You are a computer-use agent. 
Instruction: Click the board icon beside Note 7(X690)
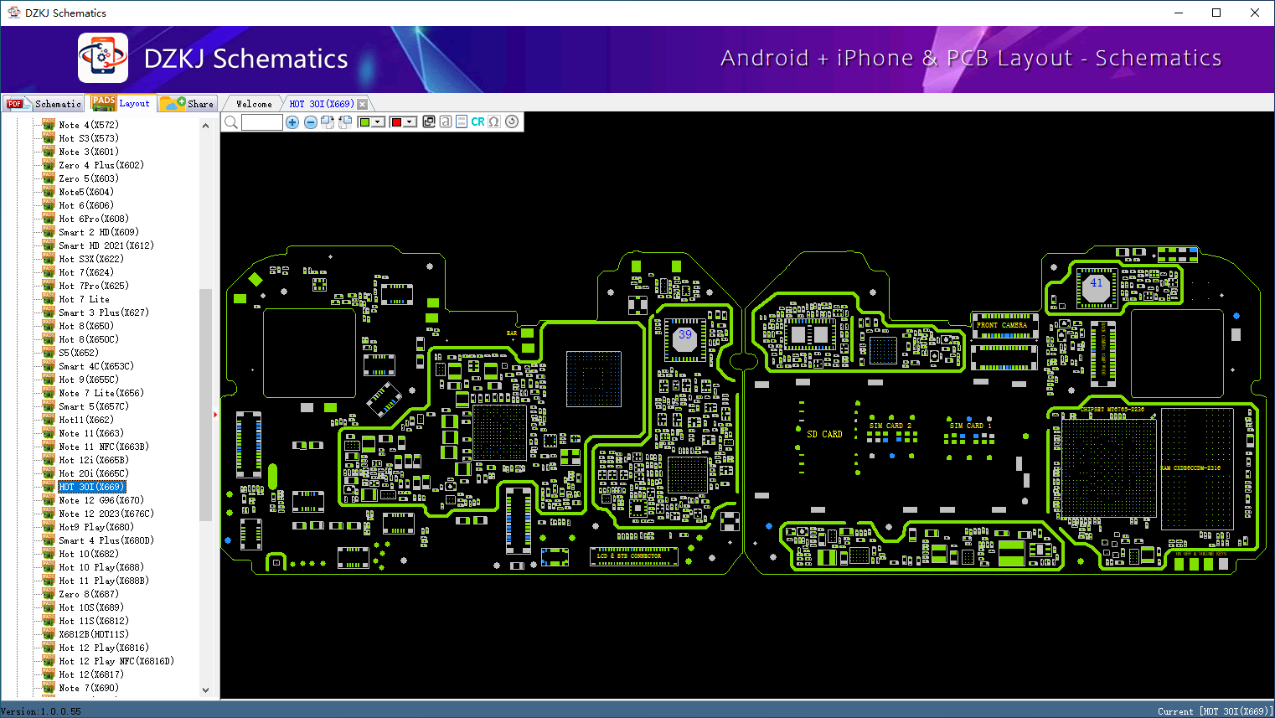tap(49, 688)
